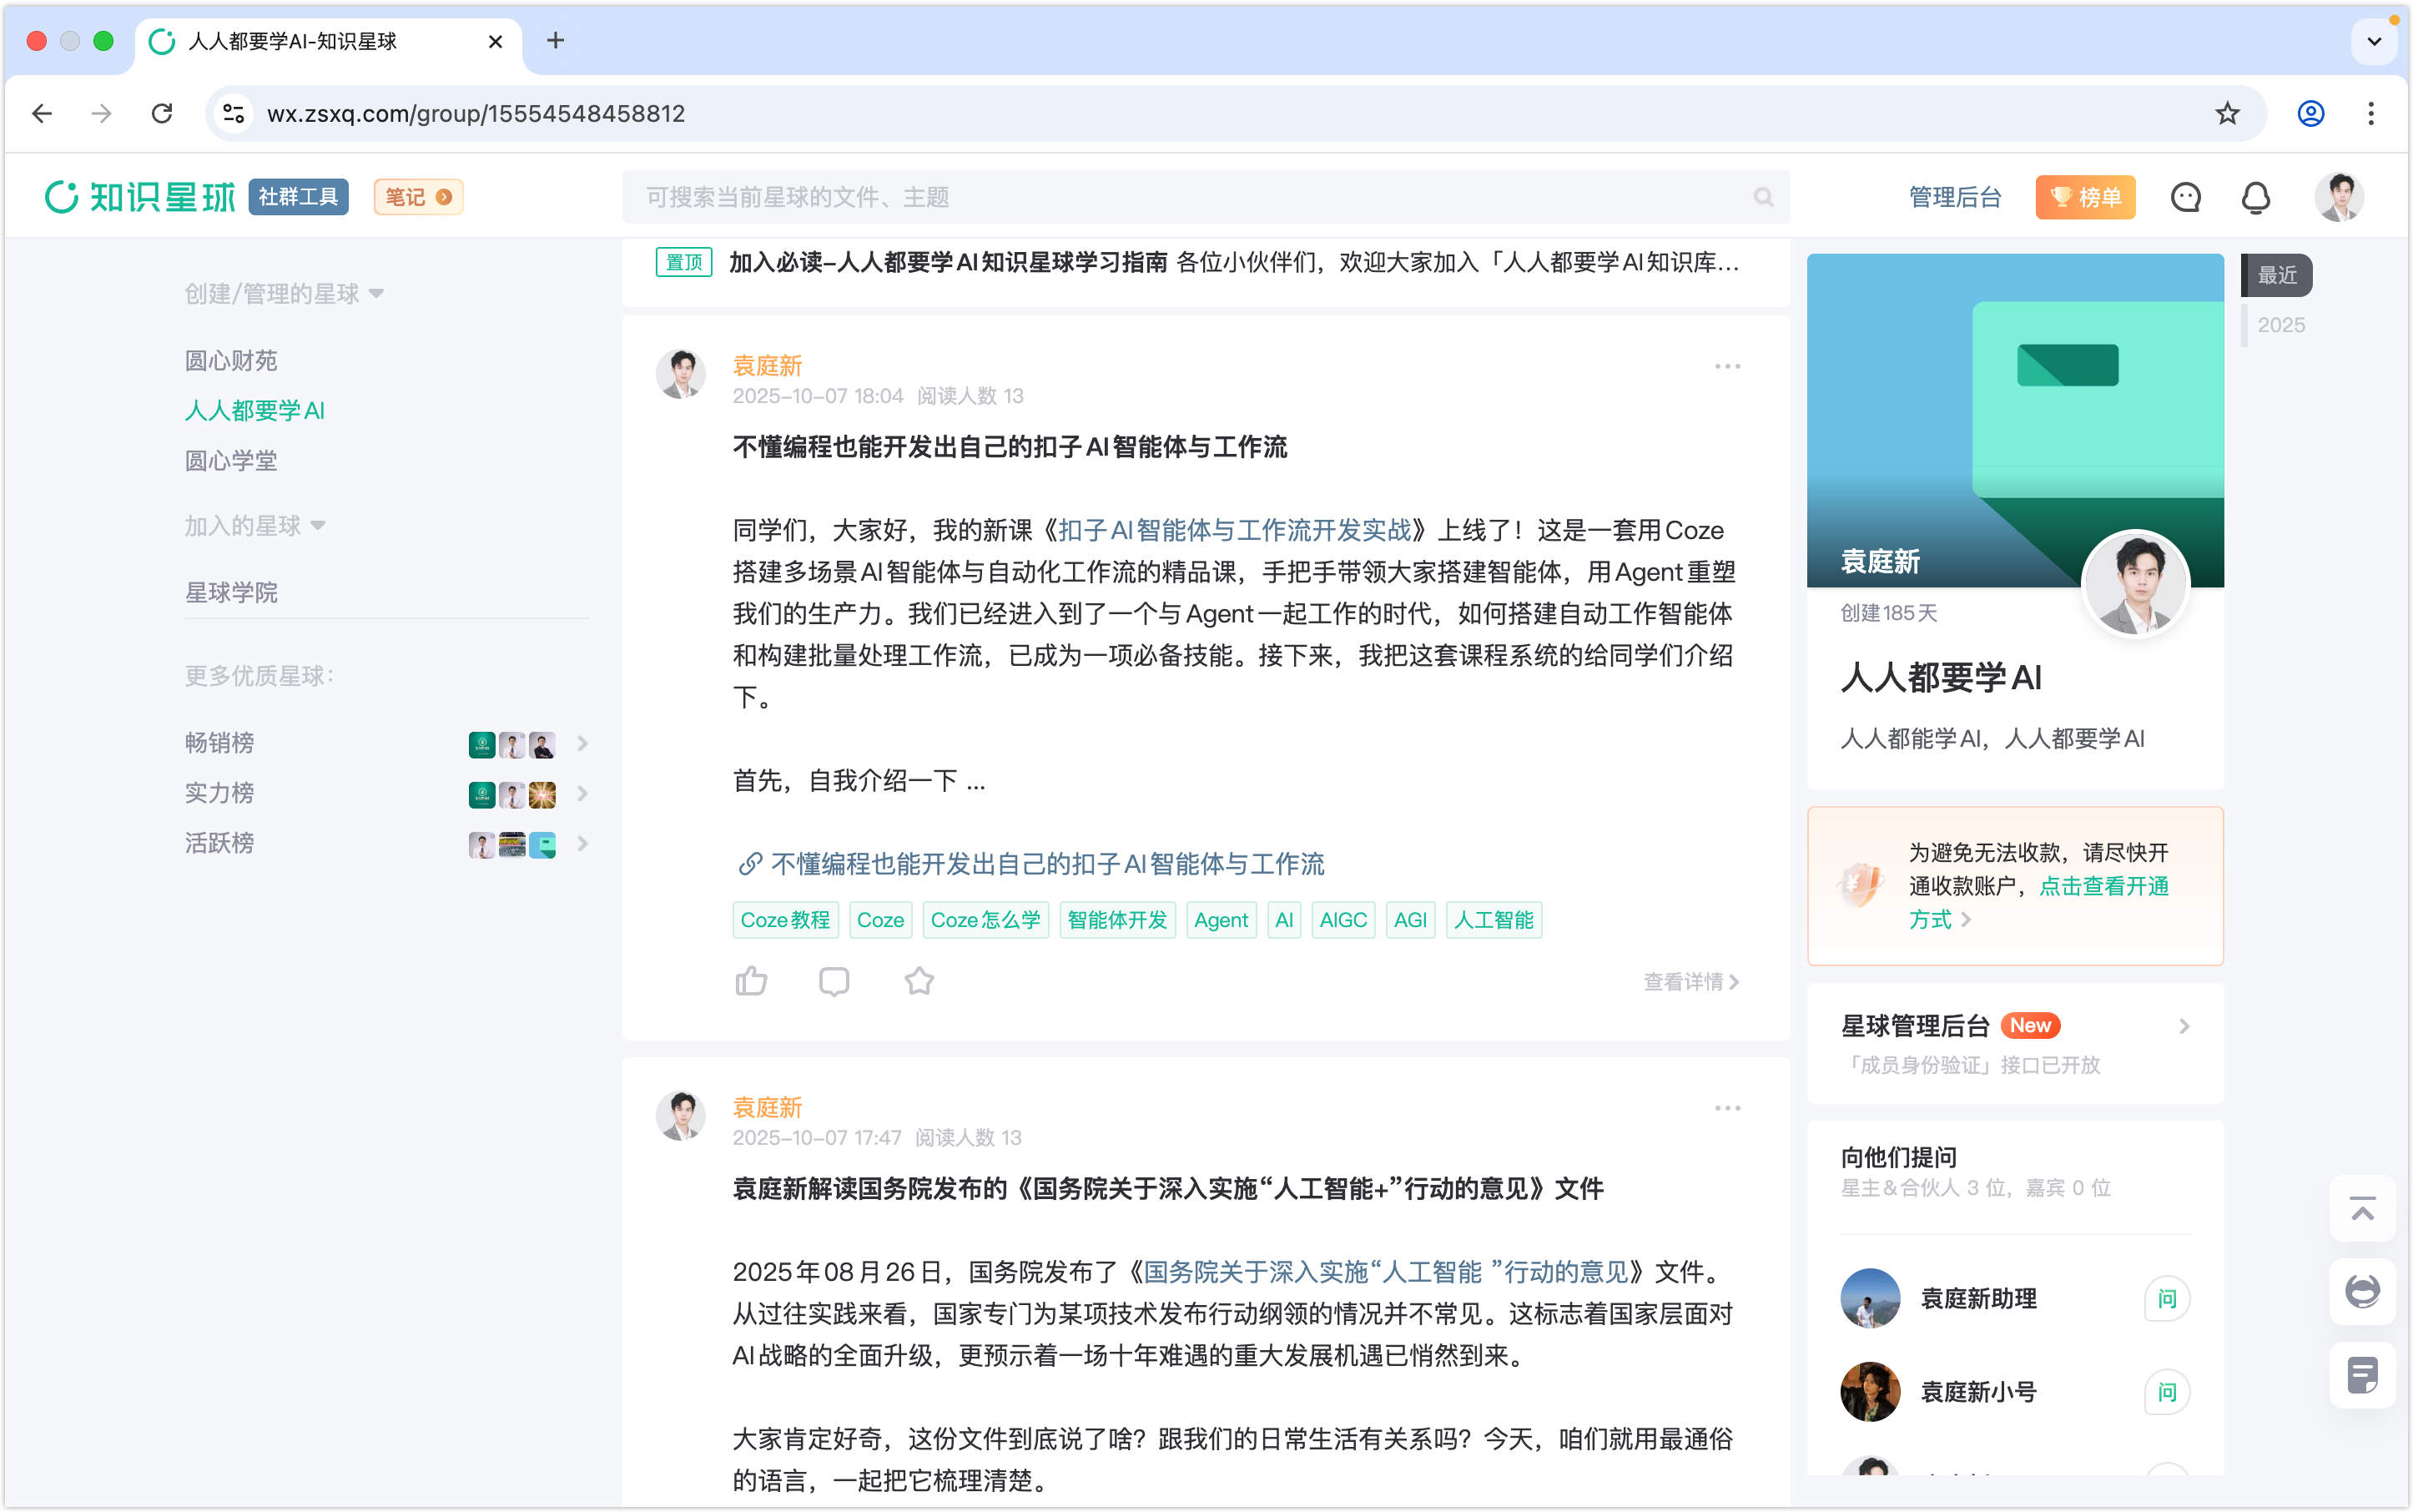Select 圆心财苑 in the sidebar
The image size is (2413, 1512).
[x=231, y=360]
